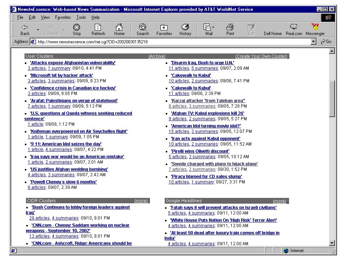
Task: Open 'Knifeman overpowered on Air Seychelles flight'
Action: (x=79, y=131)
